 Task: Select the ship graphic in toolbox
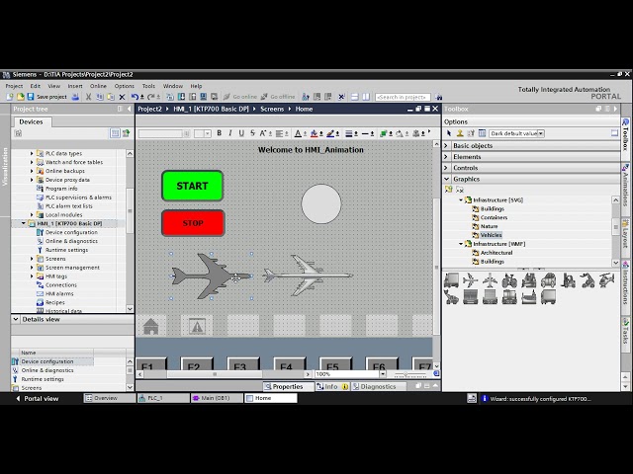coord(529,297)
